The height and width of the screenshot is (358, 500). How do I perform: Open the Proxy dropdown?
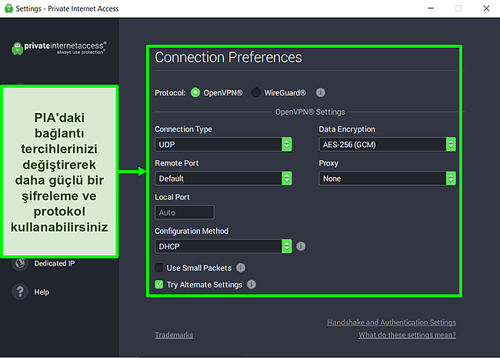387,178
